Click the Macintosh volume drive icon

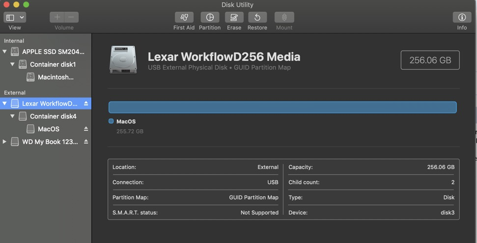point(30,77)
